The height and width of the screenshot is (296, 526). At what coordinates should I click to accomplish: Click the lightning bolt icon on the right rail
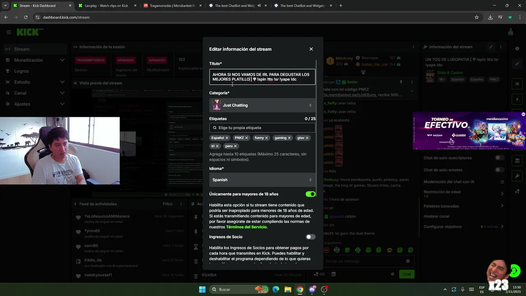tap(517, 99)
